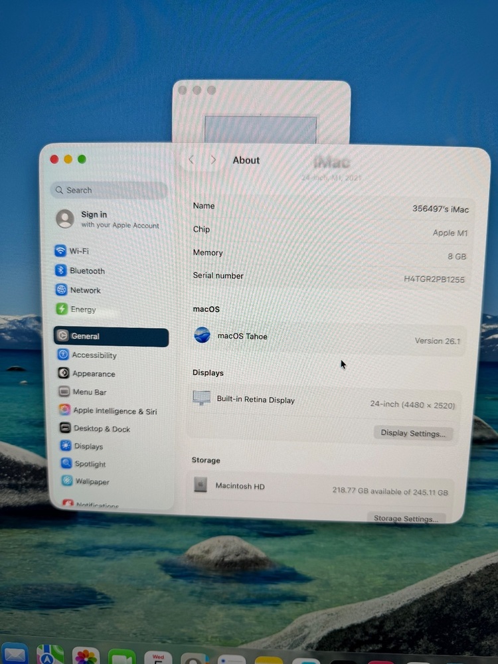This screenshot has width=498, height=664.
Task: Open Spotlight settings in sidebar
Action: 90,464
